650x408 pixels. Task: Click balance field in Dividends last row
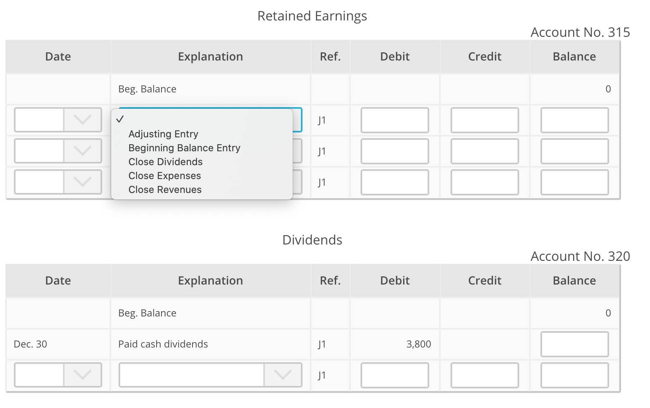pos(575,375)
